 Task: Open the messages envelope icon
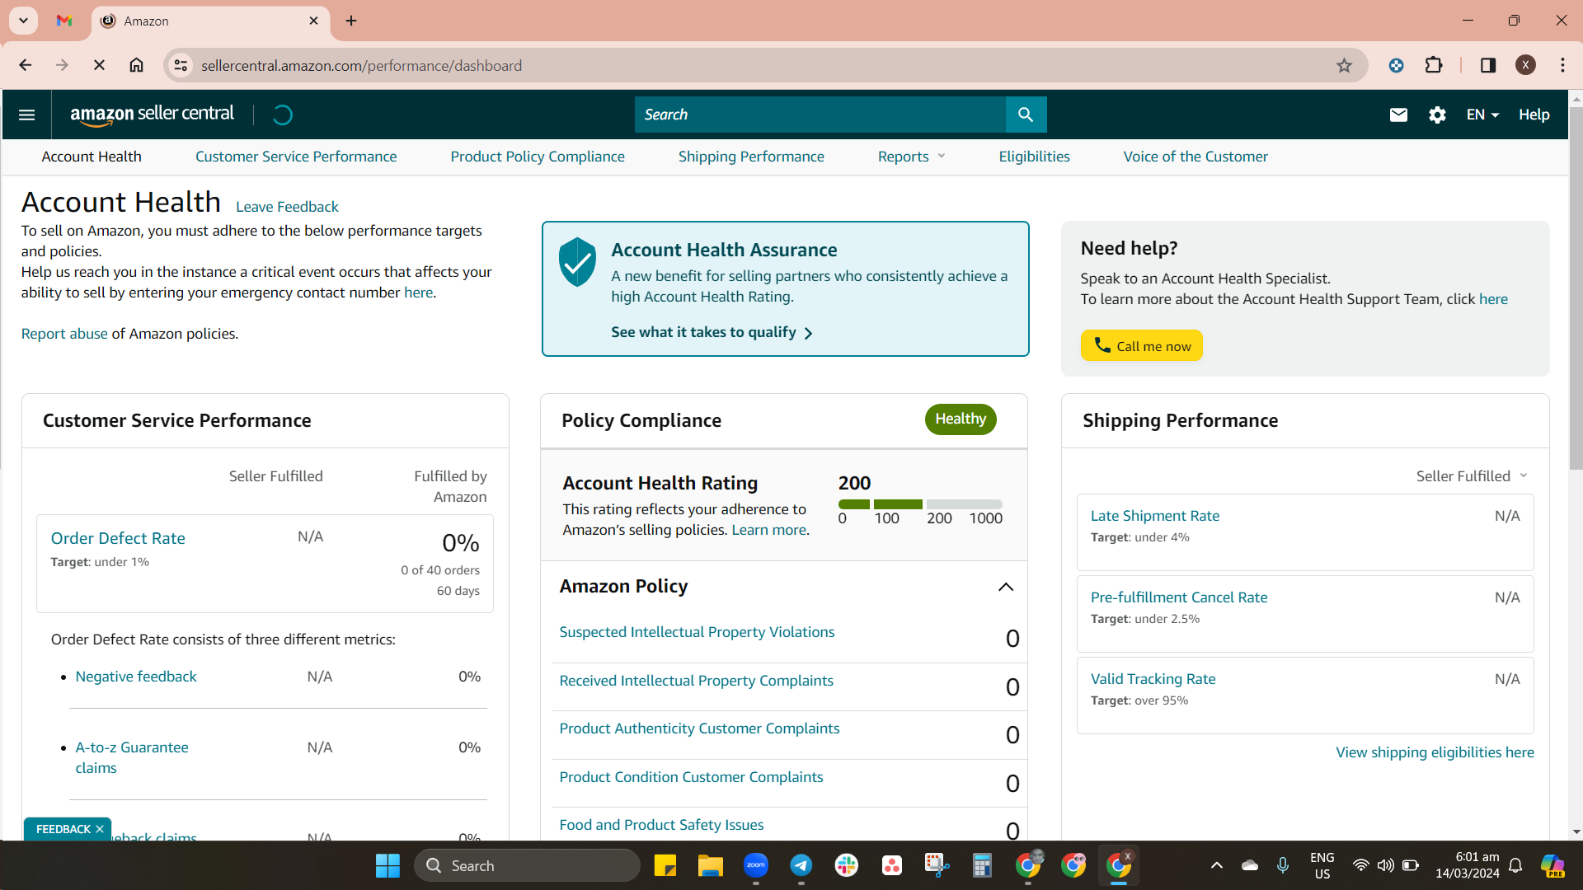click(1398, 115)
